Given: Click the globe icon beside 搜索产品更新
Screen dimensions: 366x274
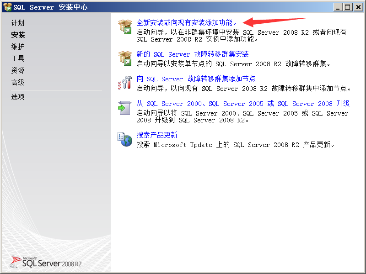Looking at the screenshot, I should tap(125, 139).
